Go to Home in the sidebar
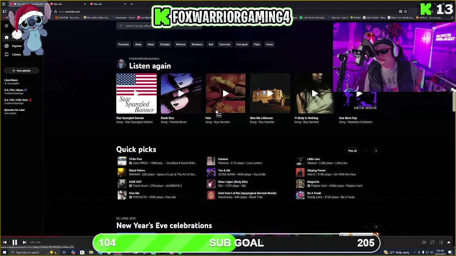456x256 pixels. click(x=6, y=37)
